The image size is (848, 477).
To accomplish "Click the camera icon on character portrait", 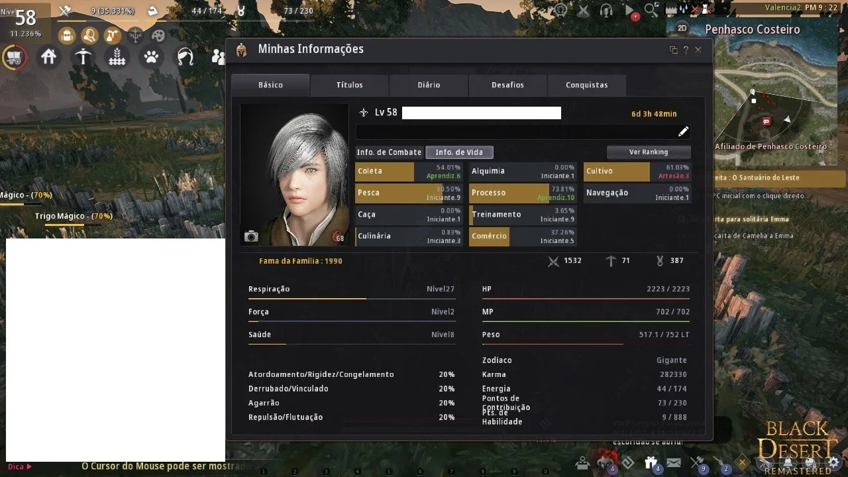I will (251, 237).
